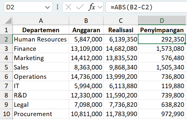Screen dimensions: 187x120
Task: Click cell with value 8,363,000
Action: pyautogui.click(x=86, y=67)
